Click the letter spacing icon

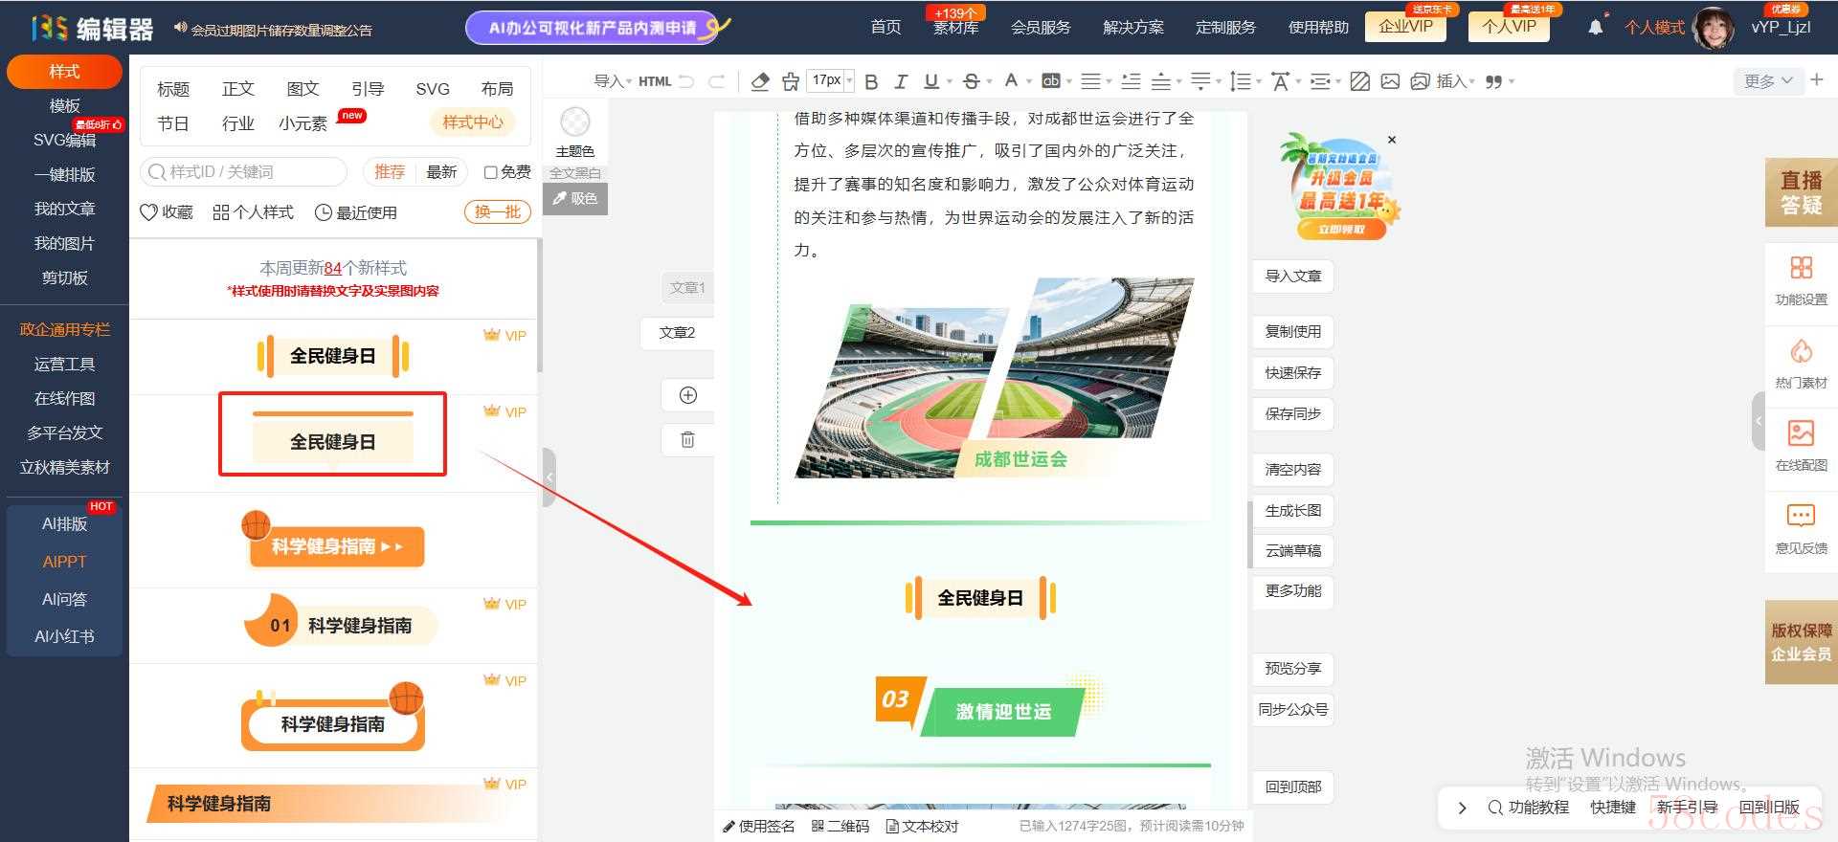click(x=1280, y=81)
